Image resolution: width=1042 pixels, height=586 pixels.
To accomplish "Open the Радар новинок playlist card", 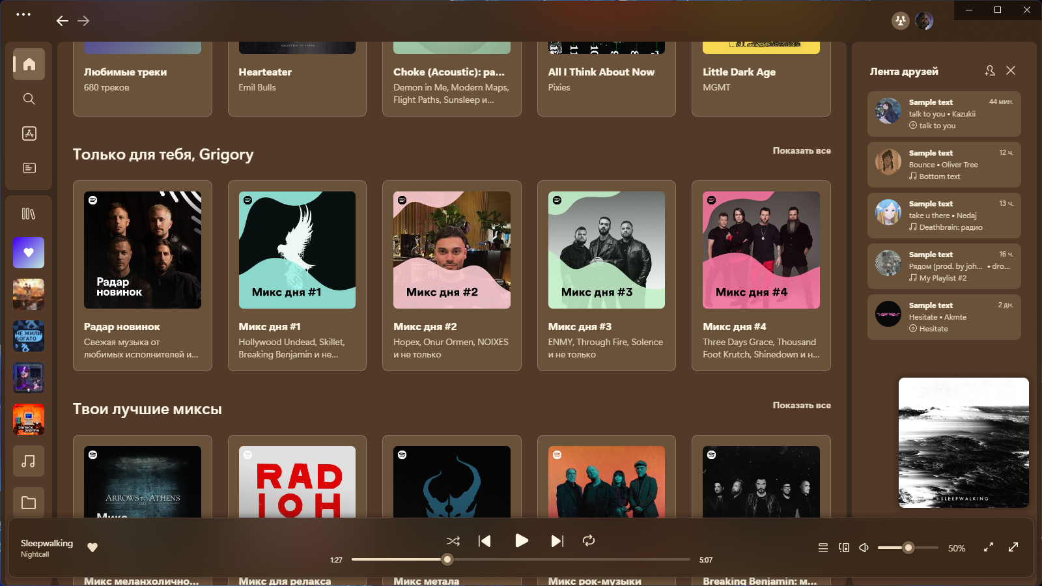I will pyautogui.click(x=143, y=275).
